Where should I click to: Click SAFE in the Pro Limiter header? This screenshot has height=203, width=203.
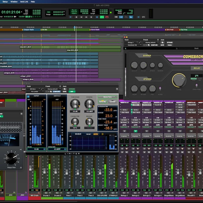tap(65, 92)
